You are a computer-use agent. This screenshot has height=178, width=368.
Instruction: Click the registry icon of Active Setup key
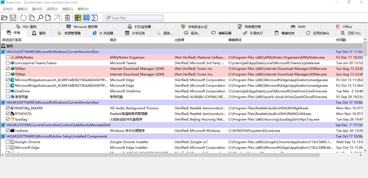pos(3,136)
